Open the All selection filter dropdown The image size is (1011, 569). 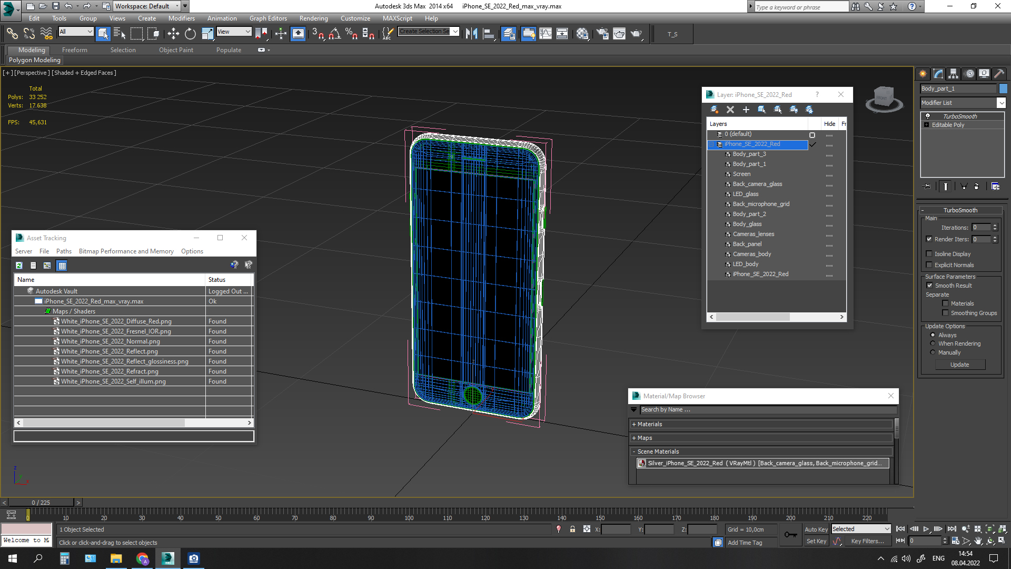76,32
